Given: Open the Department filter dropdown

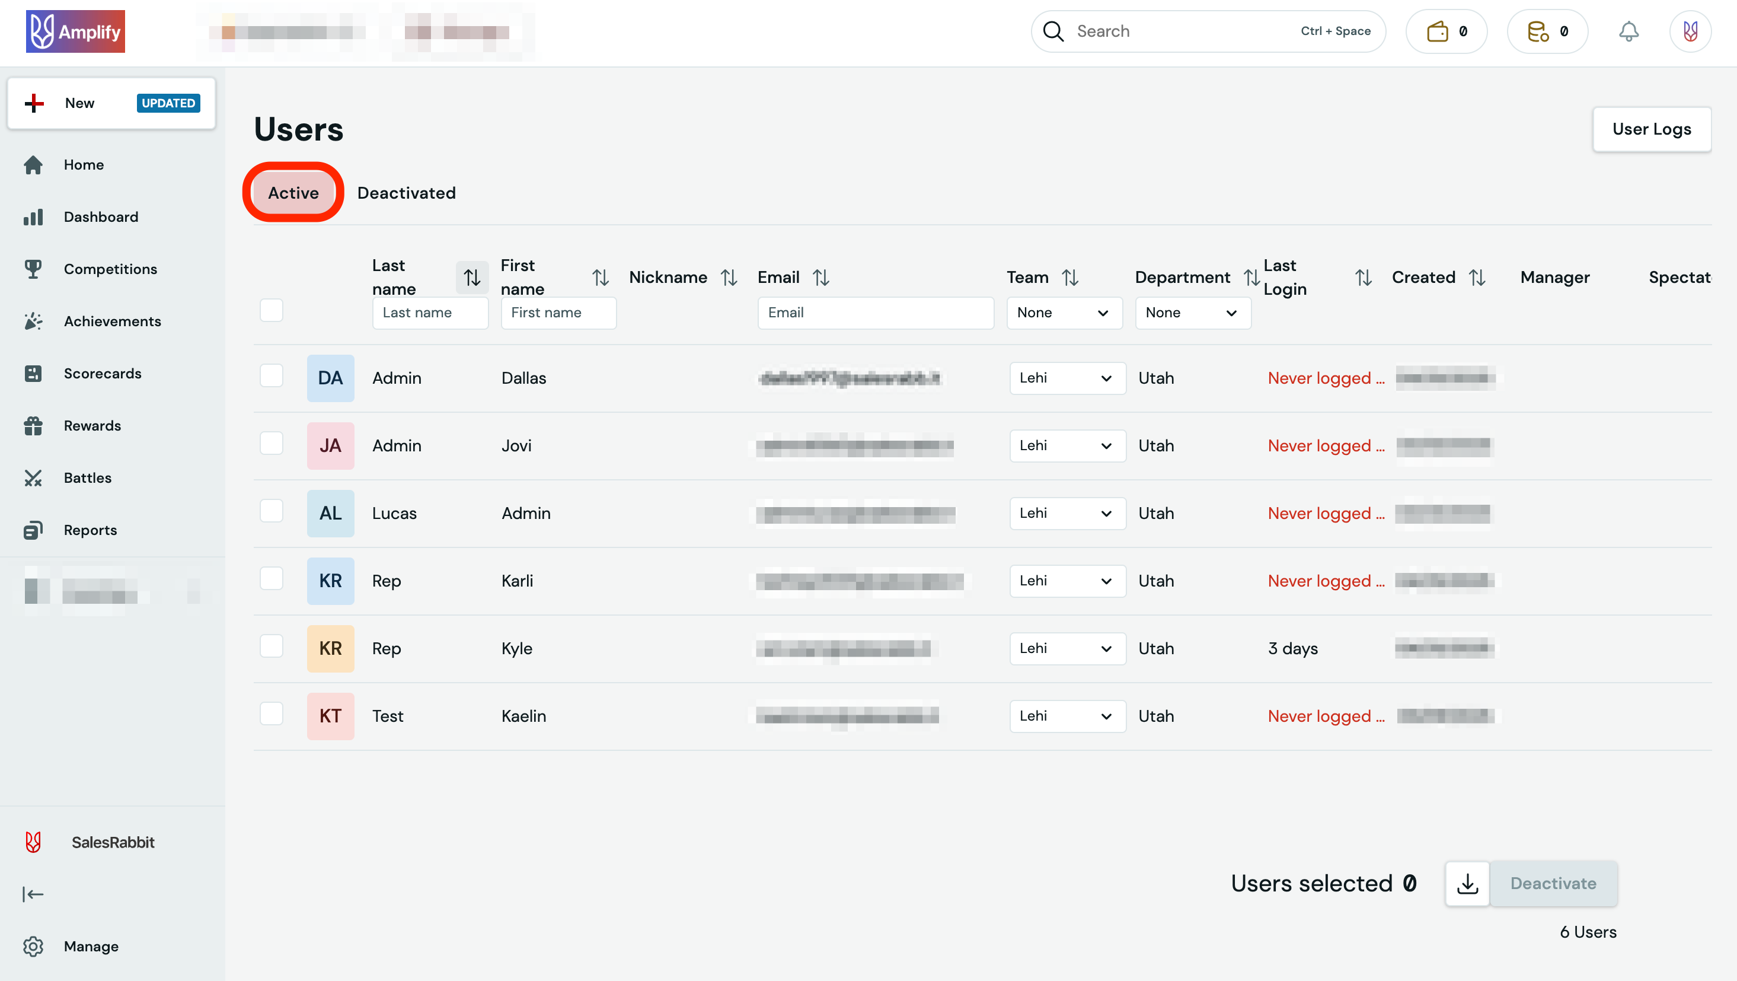Looking at the screenshot, I should point(1192,313).
